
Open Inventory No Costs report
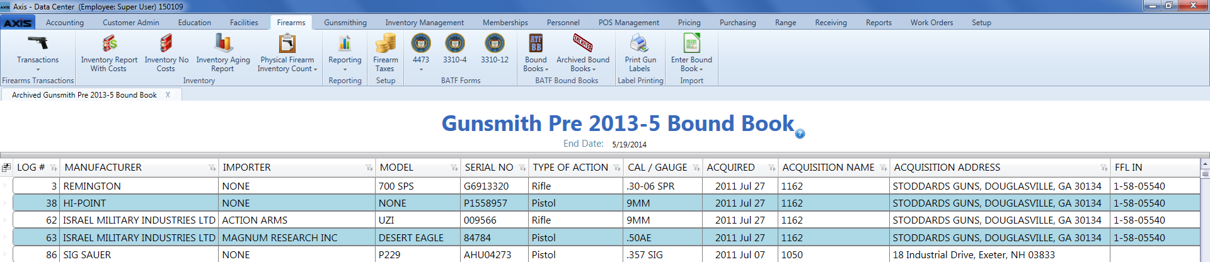point(166,53)
